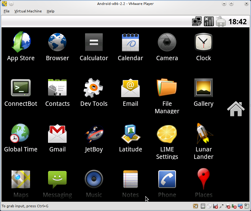Open the Help menu

tap(51, 11)
